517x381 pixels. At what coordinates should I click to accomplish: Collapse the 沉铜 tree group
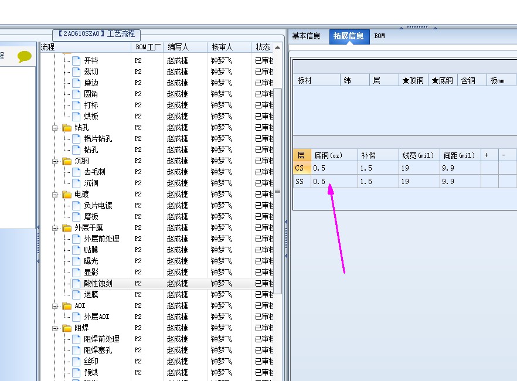pyautogui.click(x=55, y=162)
